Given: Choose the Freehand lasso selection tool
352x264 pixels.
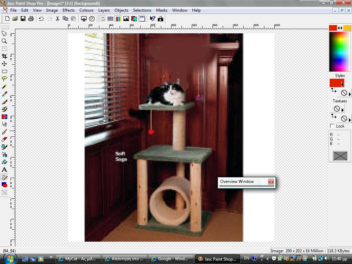Looking at the screenshot, I should point(4,79).
